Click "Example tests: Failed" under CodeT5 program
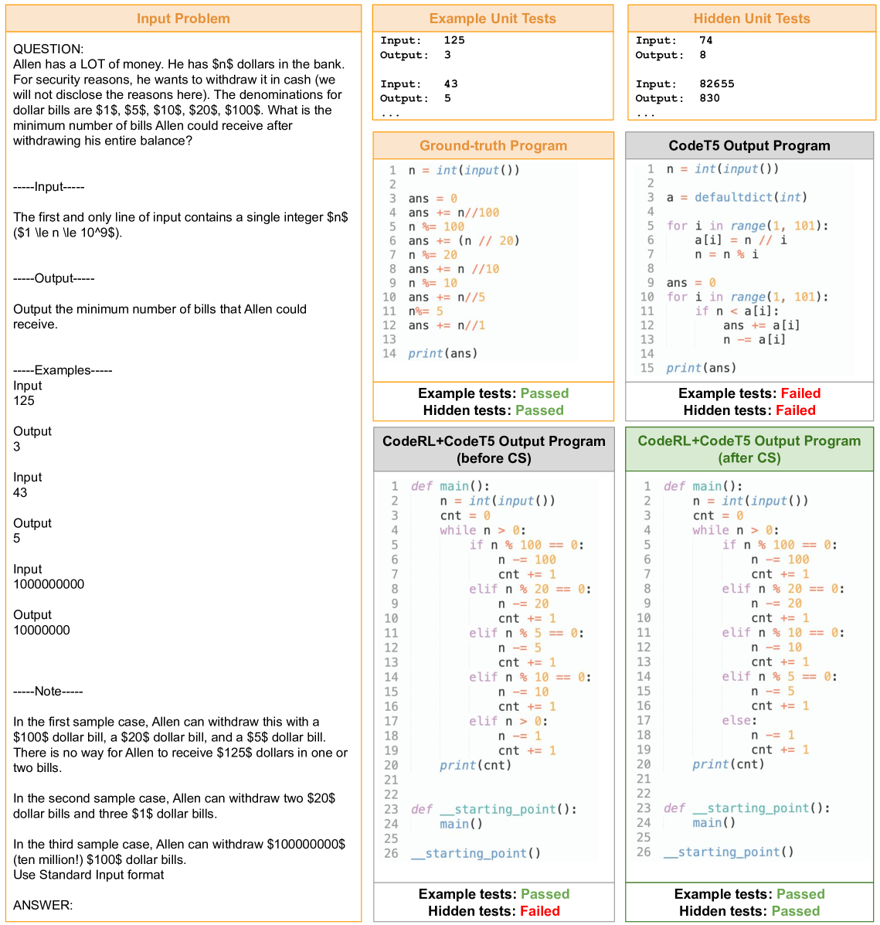Screen dimensions: 880x925 (749, 393)
